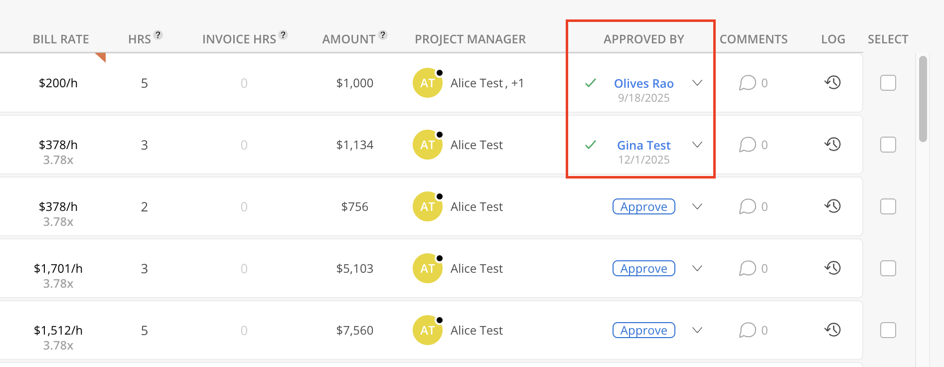Screen dimensions: 944x367
Task: Expand the dropdown next to Olives Rao
Action: tap(697, 83)
